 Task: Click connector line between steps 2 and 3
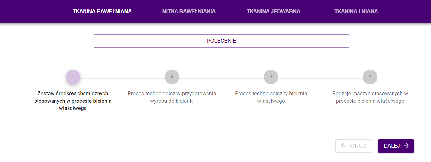[x=222, y=78]
